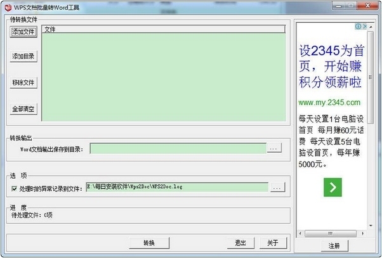Click the ad scroll right arrow
Viewport: 382px width, 258px height.
[x=363, y=233]
